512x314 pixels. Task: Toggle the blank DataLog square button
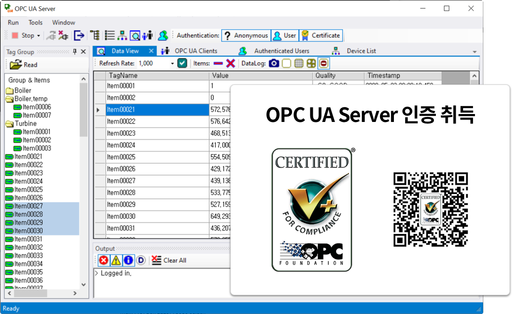tap(286, 63)
